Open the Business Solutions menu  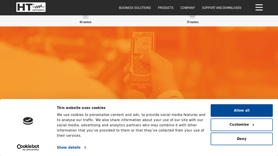tap(135, 8)
